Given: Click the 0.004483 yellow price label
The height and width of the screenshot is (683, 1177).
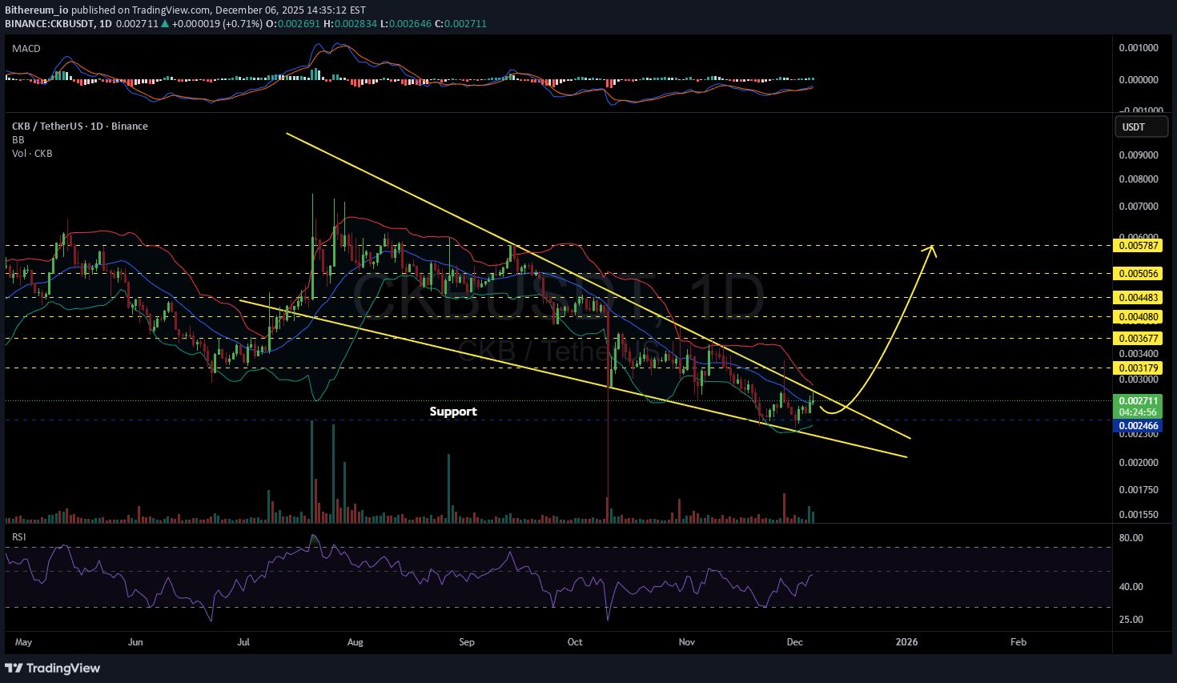Looking at the screenshot, I should tap(1137, 298).
